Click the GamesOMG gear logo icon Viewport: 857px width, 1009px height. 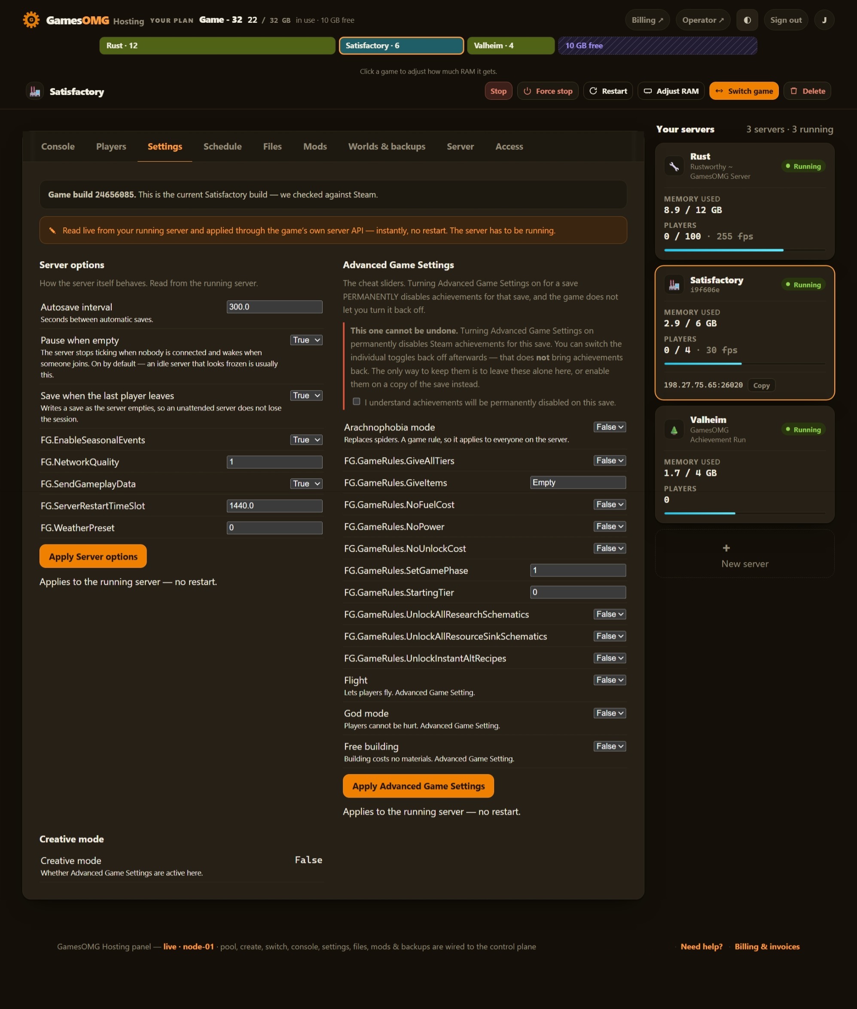click(31, 20)
